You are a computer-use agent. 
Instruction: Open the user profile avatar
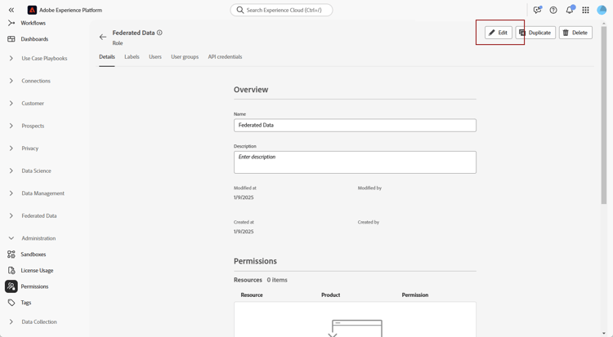pos(602,10)
